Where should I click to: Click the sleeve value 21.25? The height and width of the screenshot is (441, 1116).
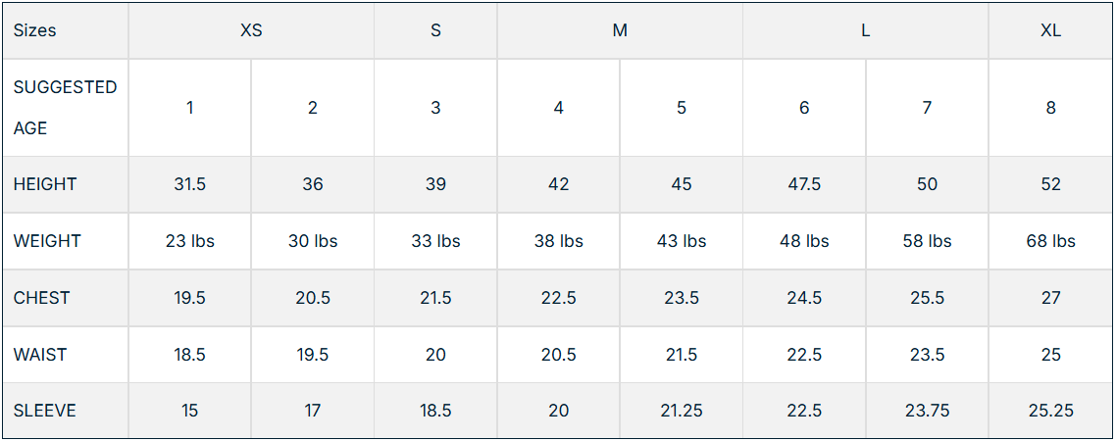[x=682, y=411]
